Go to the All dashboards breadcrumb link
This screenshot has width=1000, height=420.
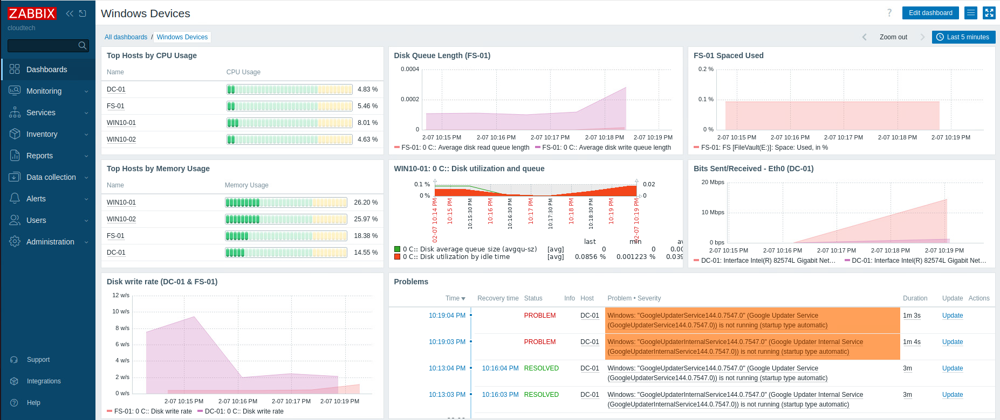point(126,37)
